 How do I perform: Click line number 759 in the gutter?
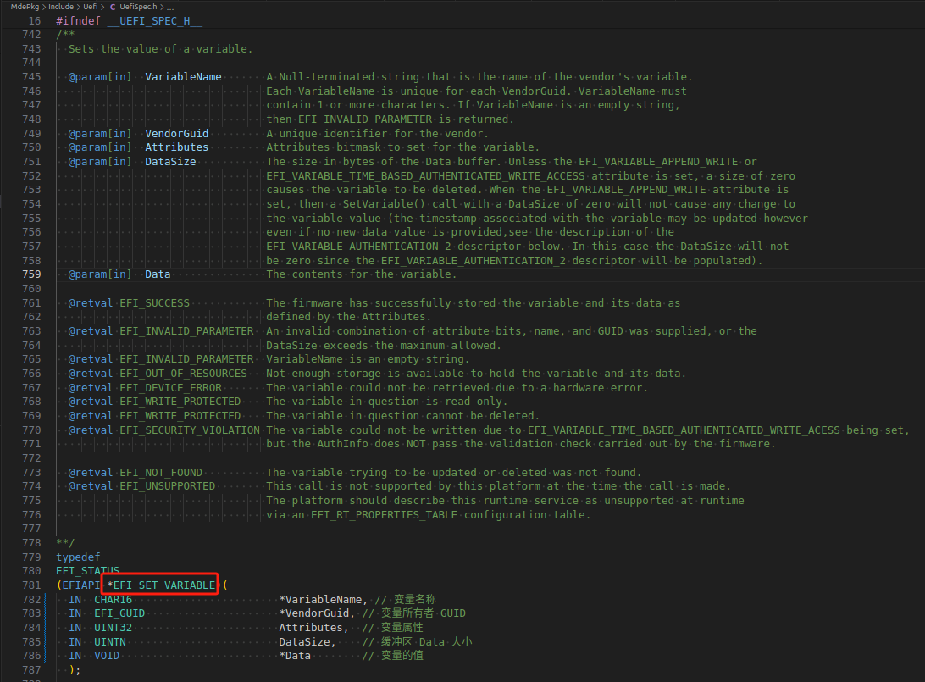point(31,274)
